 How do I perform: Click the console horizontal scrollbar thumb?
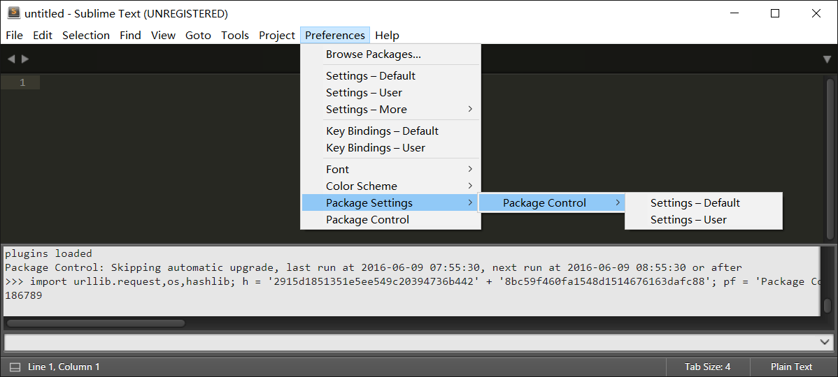[x=96, y=323]
